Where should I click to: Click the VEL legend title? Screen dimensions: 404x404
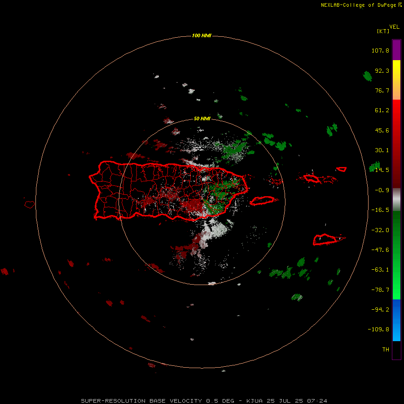394,27
